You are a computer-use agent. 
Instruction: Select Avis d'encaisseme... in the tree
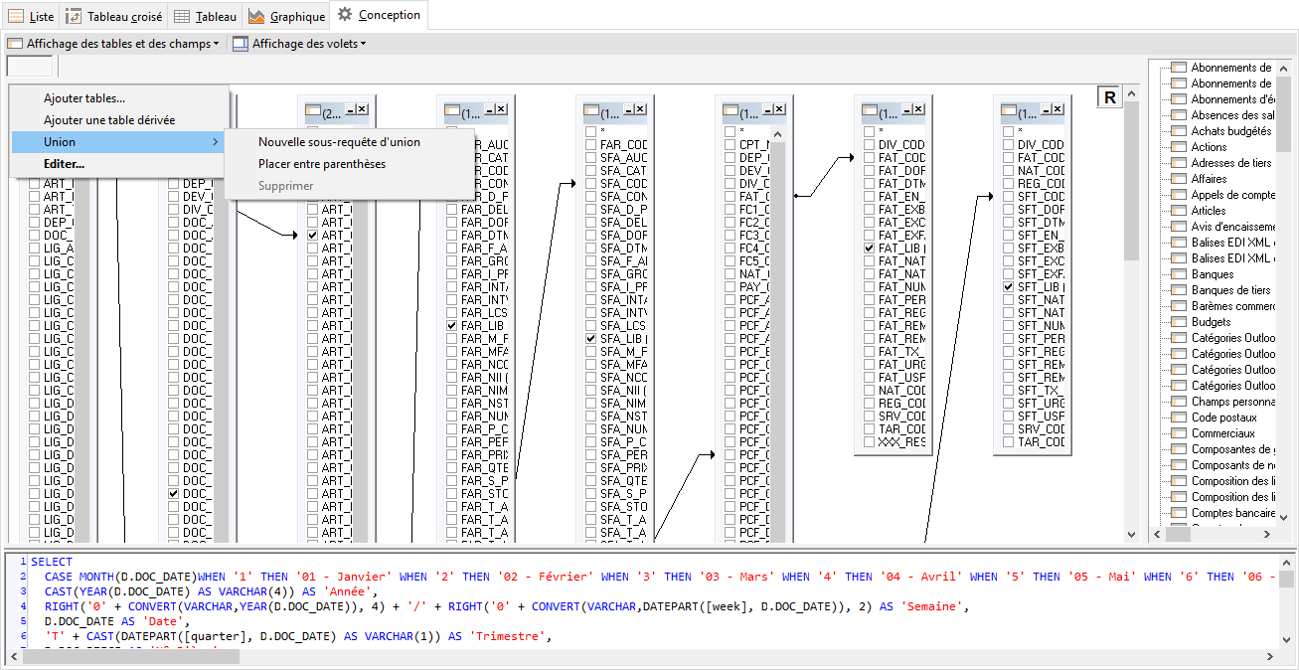1233,227
